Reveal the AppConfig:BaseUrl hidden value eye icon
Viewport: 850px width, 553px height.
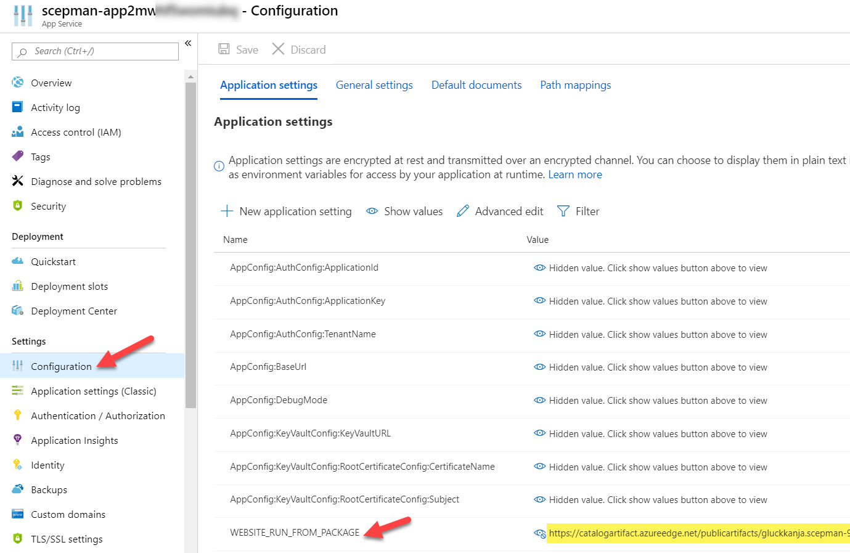click(x=539, y=367)
